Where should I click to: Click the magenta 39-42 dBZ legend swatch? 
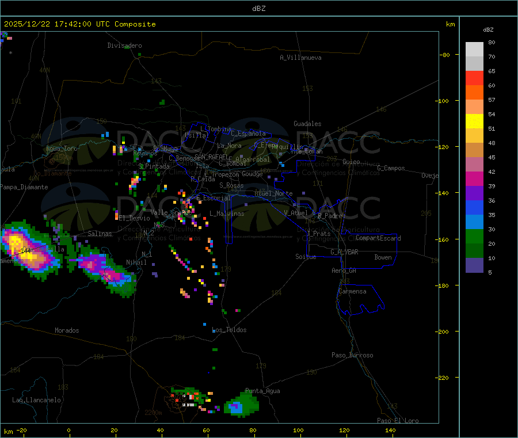[474, 178]
